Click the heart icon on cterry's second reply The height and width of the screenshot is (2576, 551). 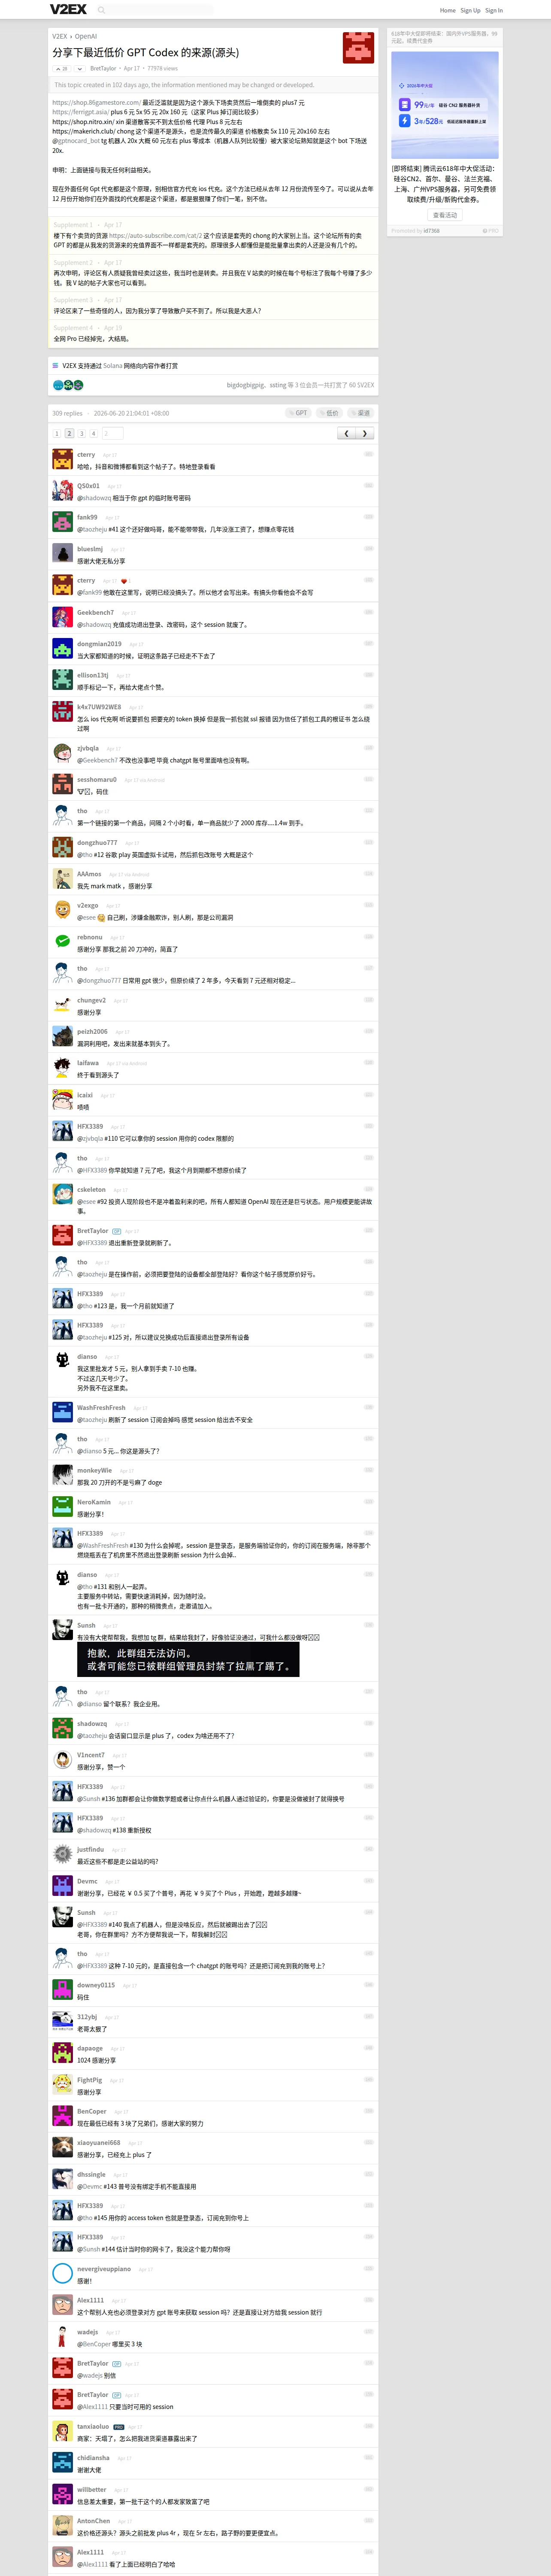pos(125,581)
